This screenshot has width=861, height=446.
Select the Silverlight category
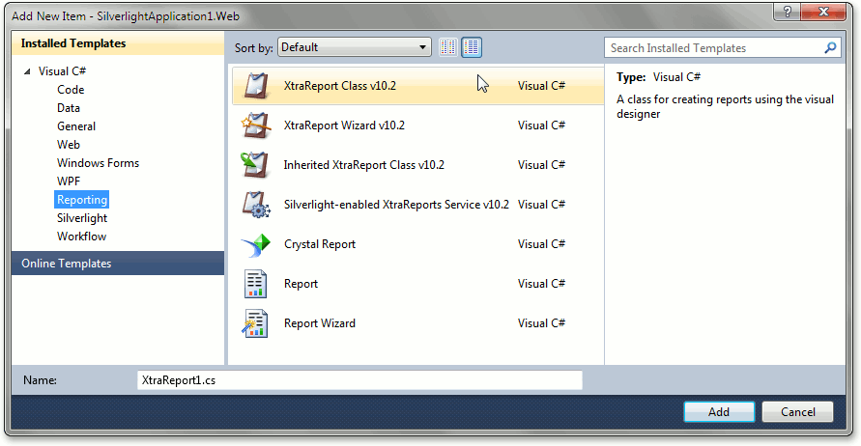[82, 218]
